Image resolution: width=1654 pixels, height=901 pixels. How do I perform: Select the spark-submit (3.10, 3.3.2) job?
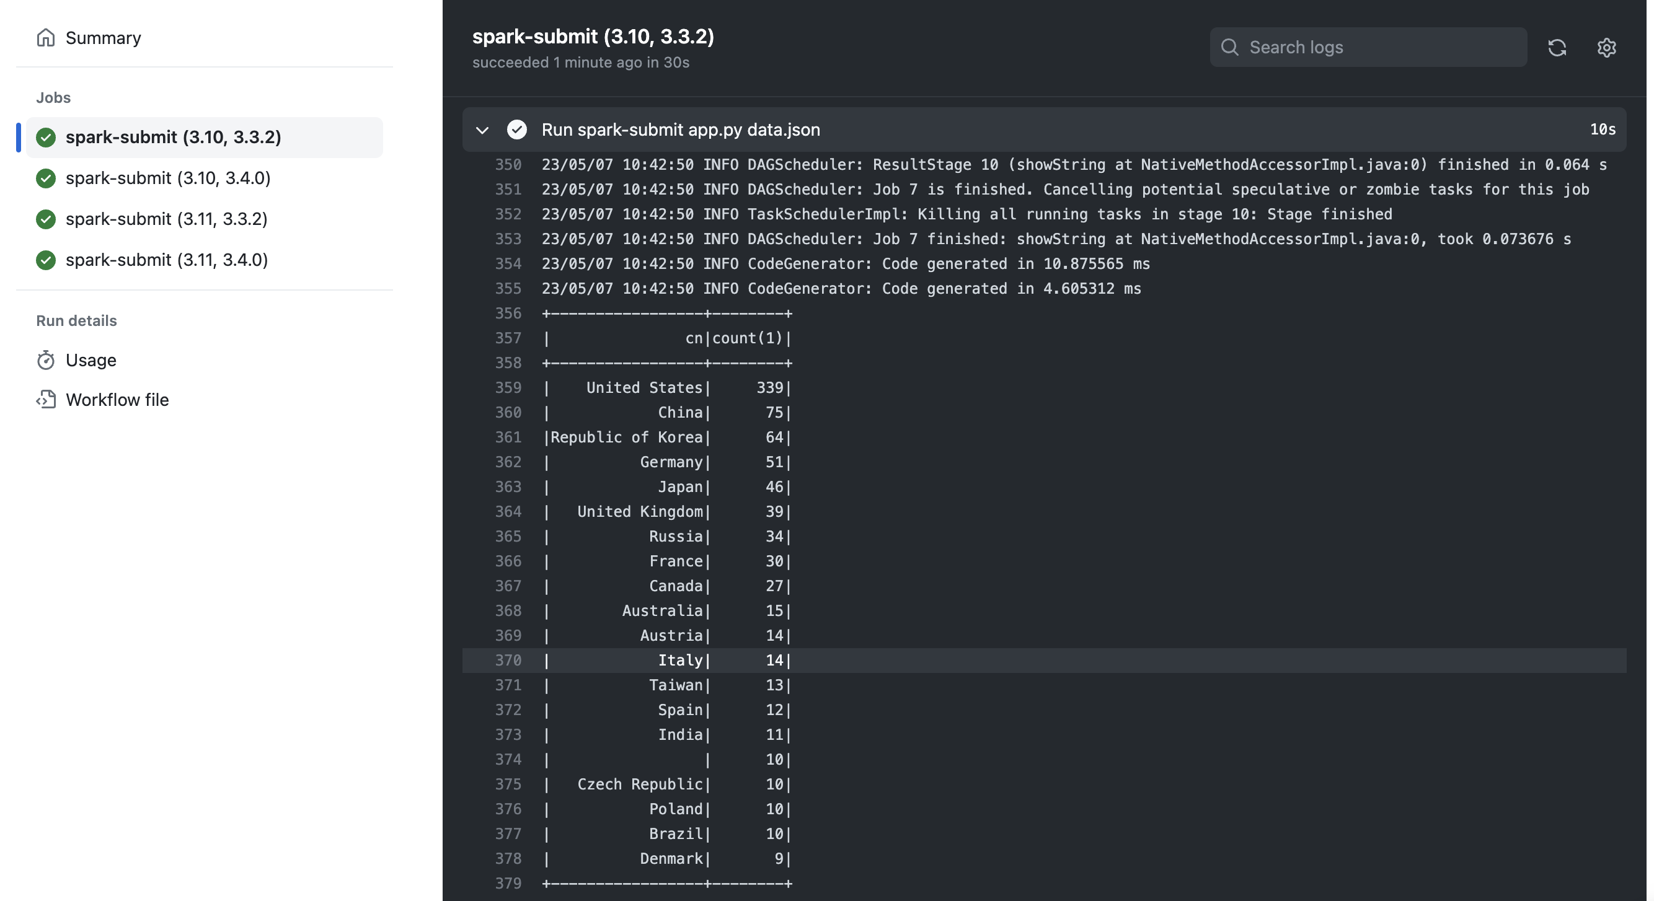click(174, 138)
